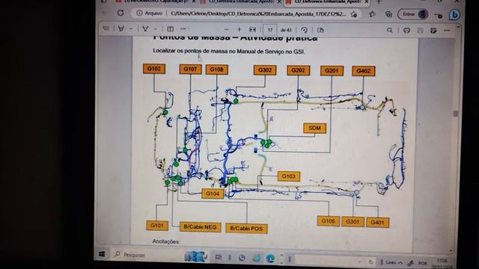
Task: Click the G104 ground point label
Action: 213,194
